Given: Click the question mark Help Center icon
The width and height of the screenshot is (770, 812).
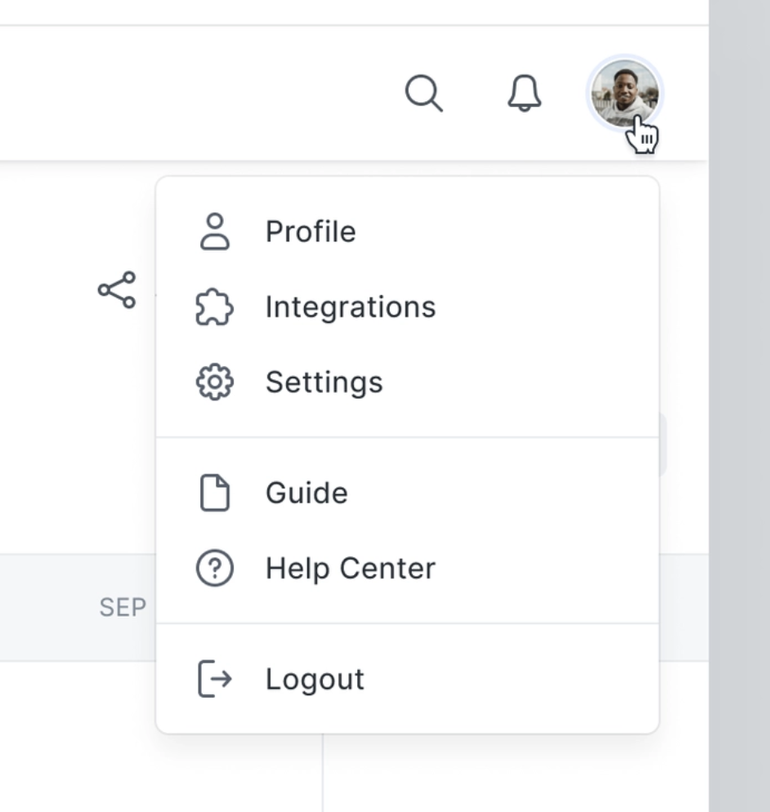Looking at the screenshot, I should (215, 569).
